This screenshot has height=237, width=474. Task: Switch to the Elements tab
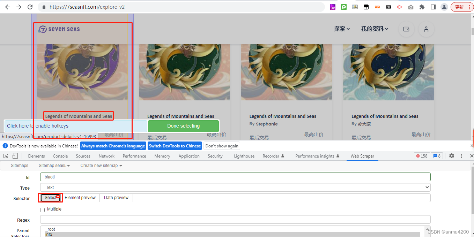pos(36,156)
